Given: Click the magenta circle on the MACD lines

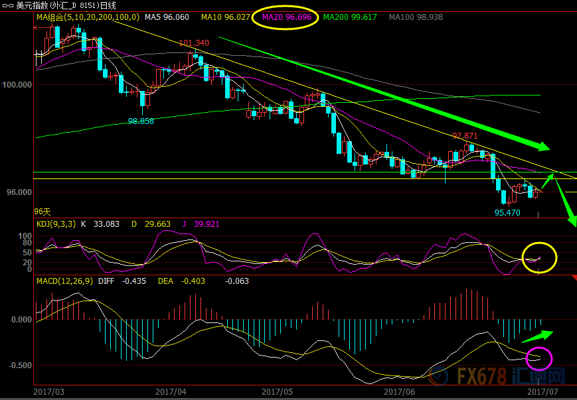Looking at the screenshot, I should (x=539, y=358).
